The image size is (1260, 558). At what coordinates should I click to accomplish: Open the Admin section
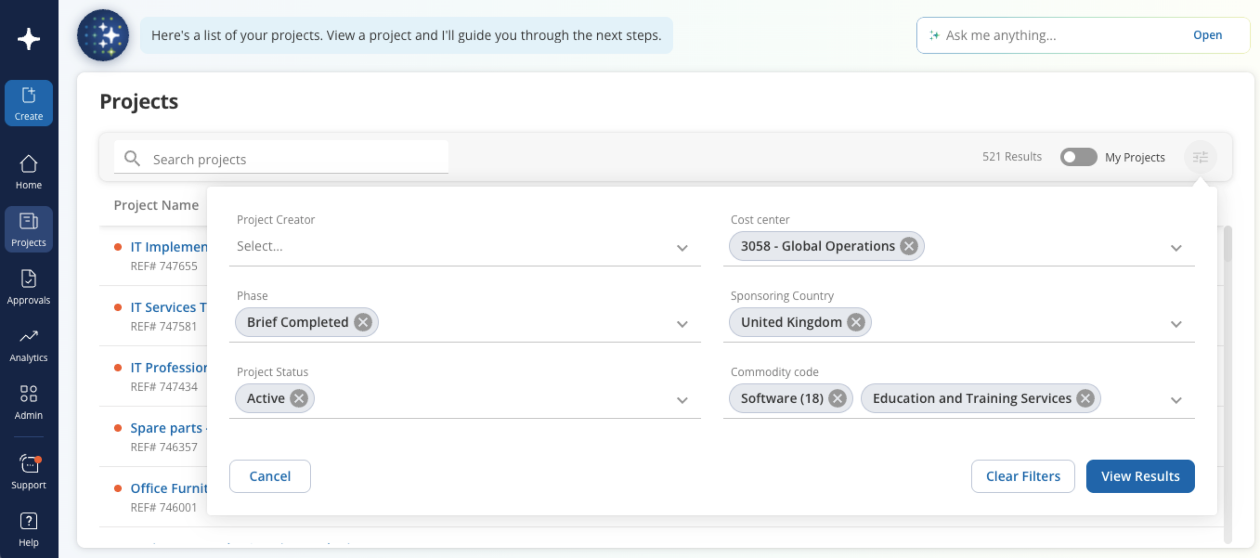29,402
